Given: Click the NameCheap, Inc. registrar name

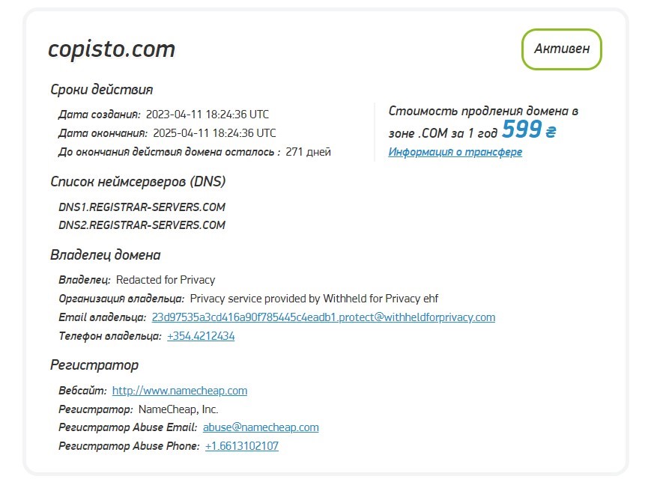Looking at the screenshot, I should [x=178, y=409].
